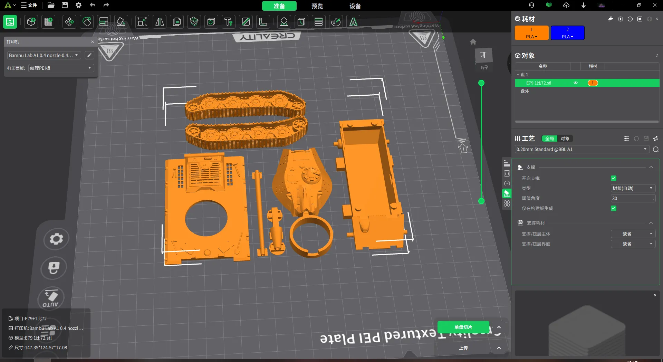Viewport: 663px width, 362px height.
Task: Switch to the 设备 device tab
Action: [355, 6]
